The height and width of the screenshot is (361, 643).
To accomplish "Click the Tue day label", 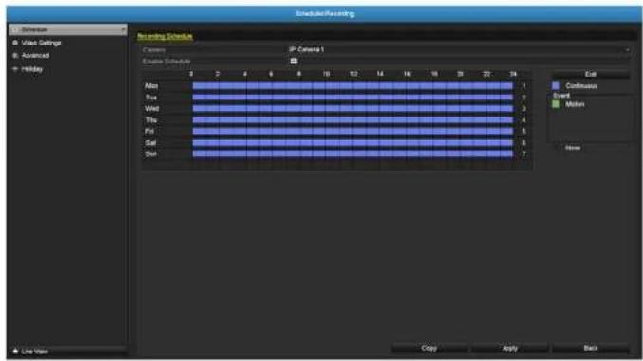I will (152, 98).
